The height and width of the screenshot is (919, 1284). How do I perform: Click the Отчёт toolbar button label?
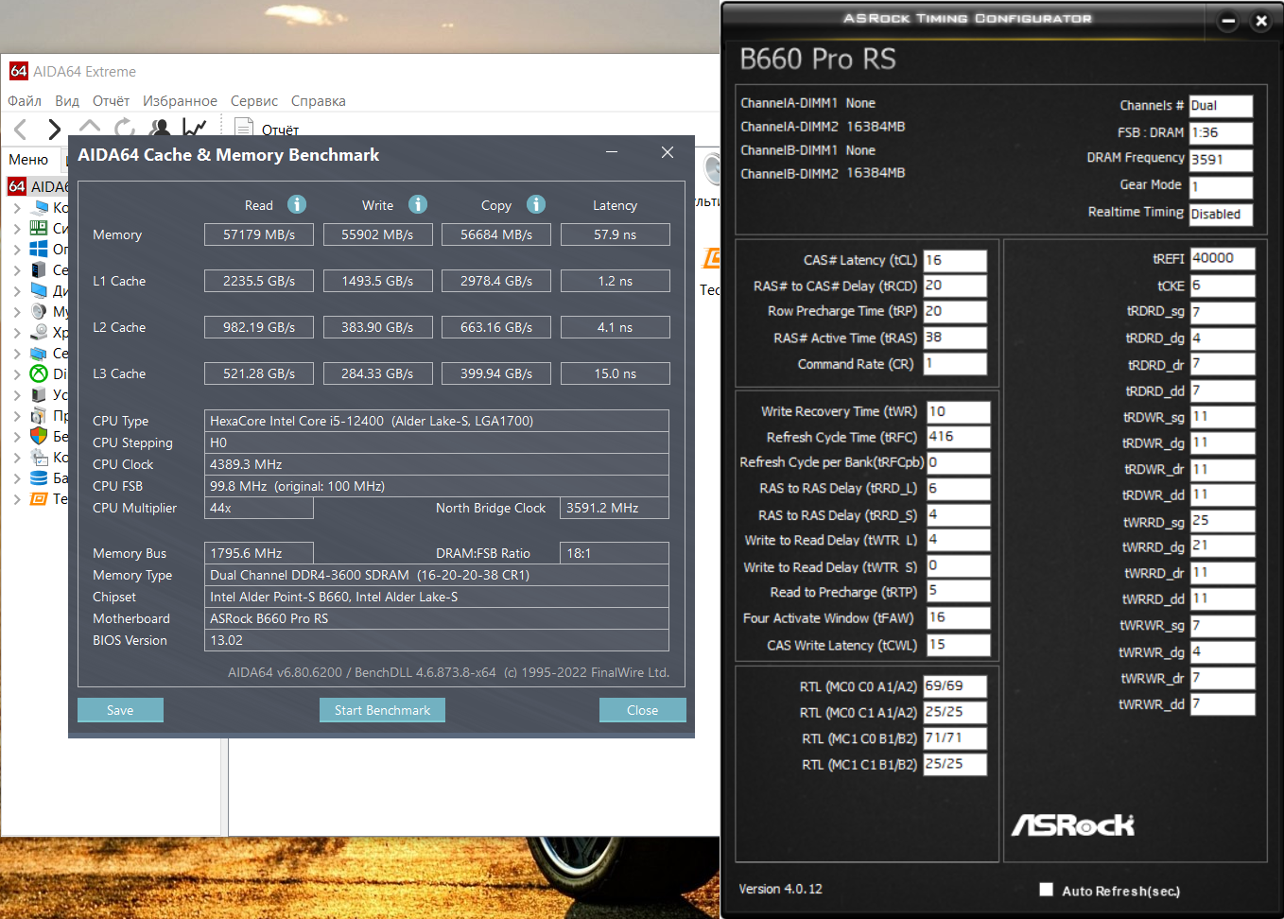tap(280, 130)
